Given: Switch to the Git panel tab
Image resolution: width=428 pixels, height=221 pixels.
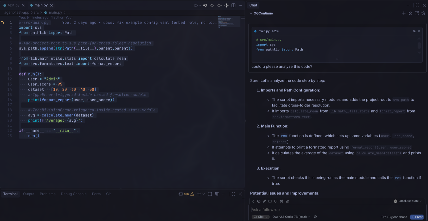Looking at the screenshot, I should click(108, 194).
